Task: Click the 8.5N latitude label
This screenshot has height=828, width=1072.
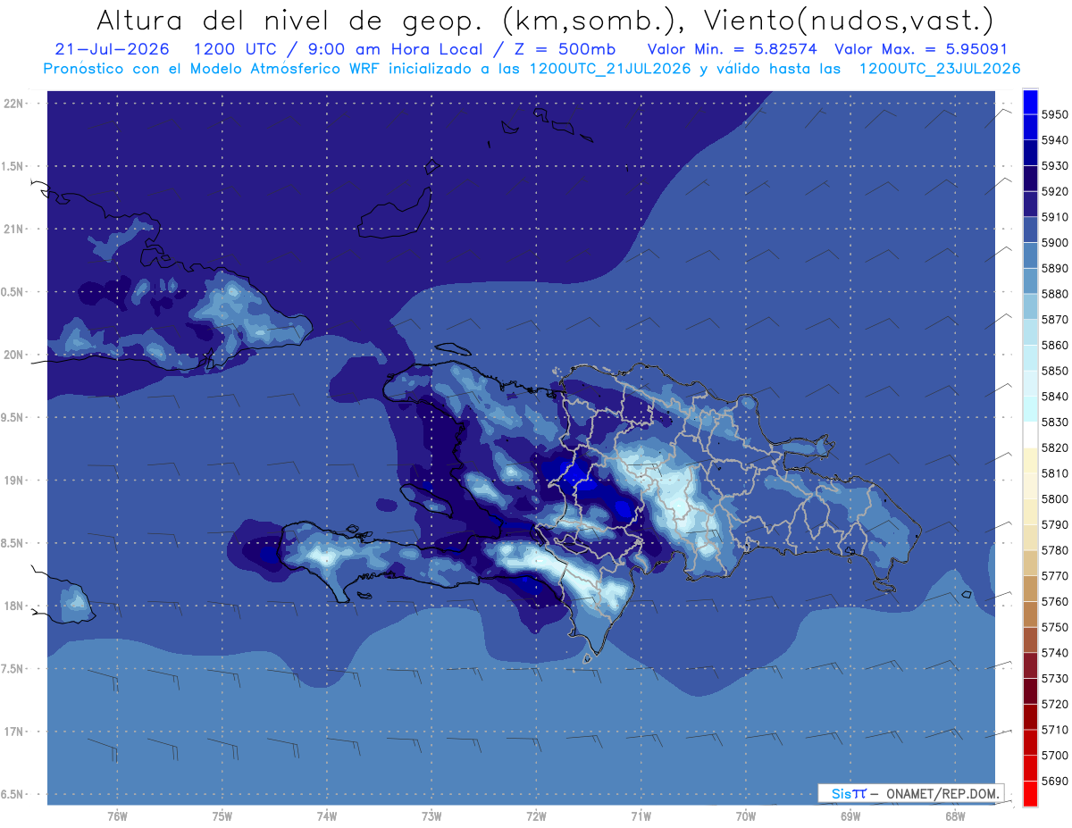Action: point(13,543)
